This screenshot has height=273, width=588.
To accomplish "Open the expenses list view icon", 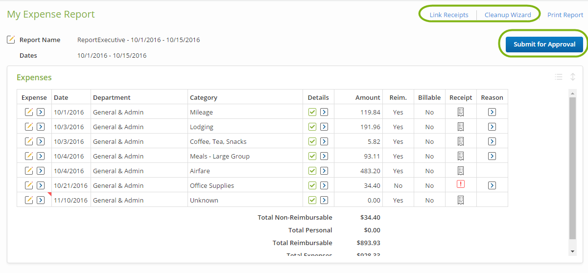I will click(559, 77).
